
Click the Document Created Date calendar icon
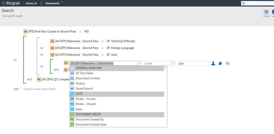(72, 125)
